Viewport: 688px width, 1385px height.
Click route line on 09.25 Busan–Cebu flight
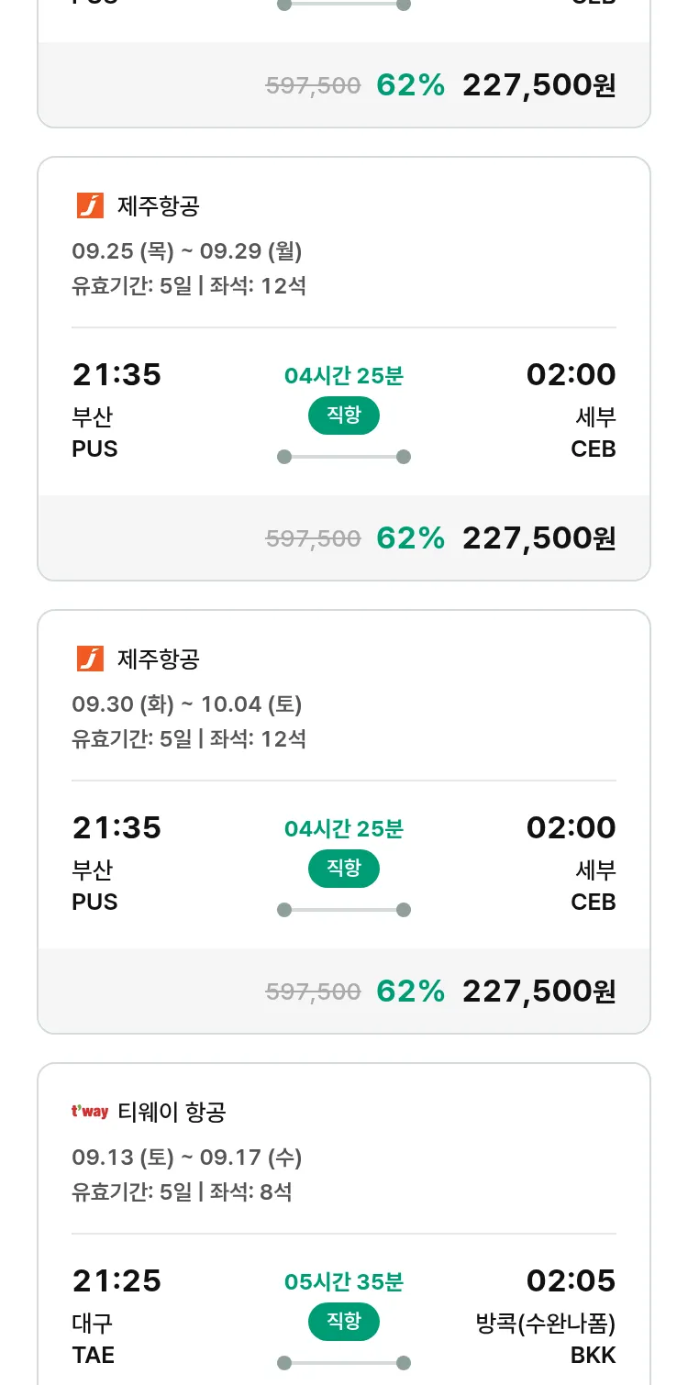(x=343, y=457)
